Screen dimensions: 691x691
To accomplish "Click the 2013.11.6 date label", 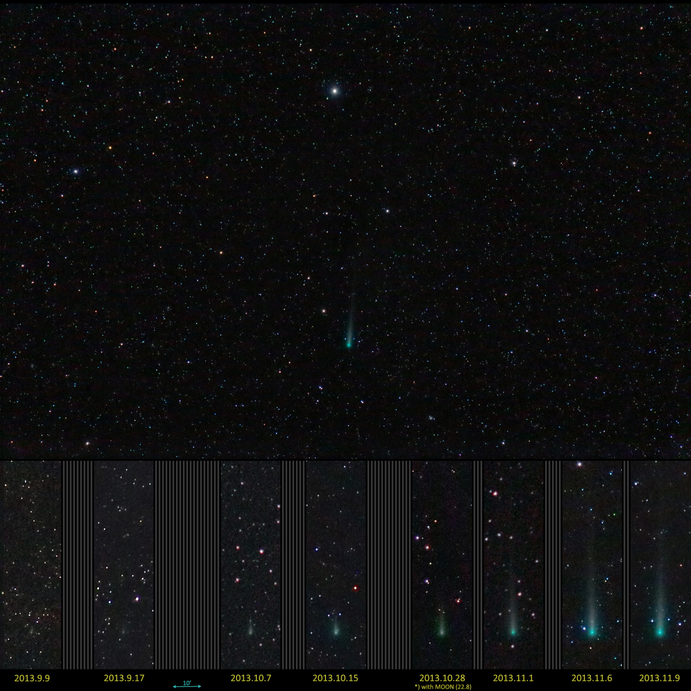I will point(592,678).
